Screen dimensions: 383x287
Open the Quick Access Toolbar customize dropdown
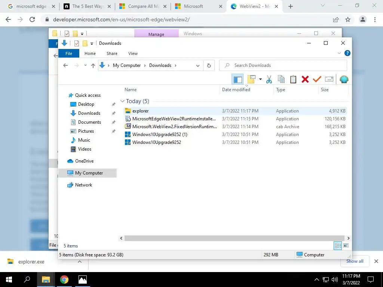(92, 43)
